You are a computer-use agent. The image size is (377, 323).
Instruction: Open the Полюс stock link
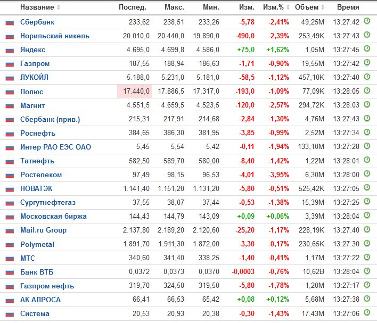(x=31, y=92)
